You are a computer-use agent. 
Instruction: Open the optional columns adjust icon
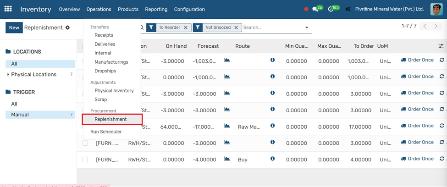[441, 46]
